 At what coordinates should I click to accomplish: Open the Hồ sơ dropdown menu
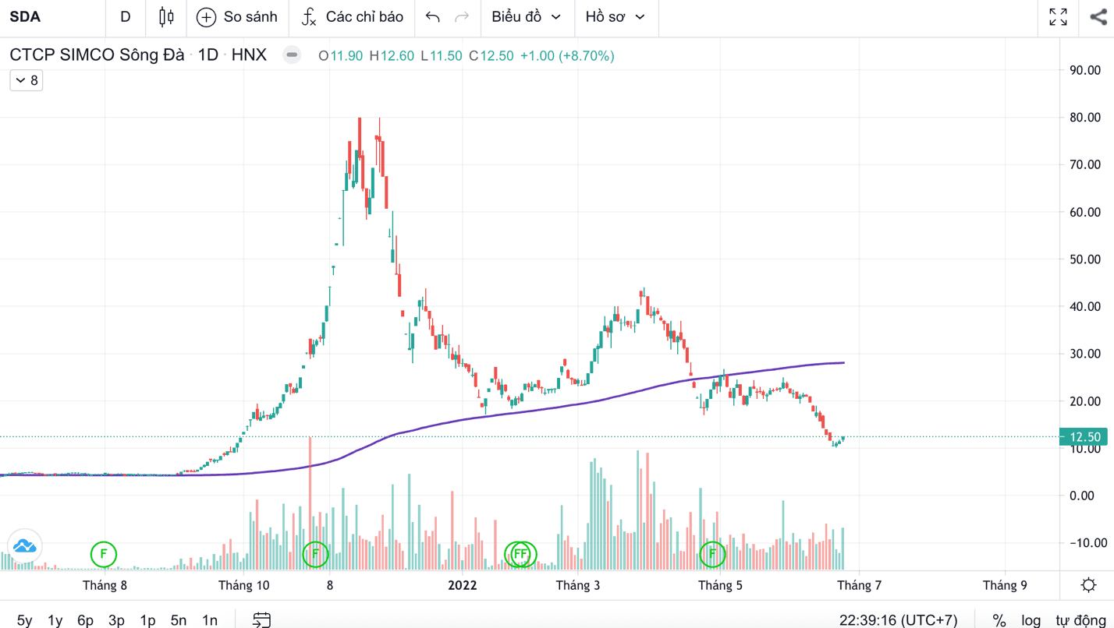pos(616,17)
